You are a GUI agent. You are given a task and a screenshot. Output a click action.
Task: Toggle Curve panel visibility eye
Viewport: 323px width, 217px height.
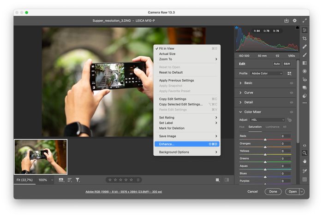point(292,93)
